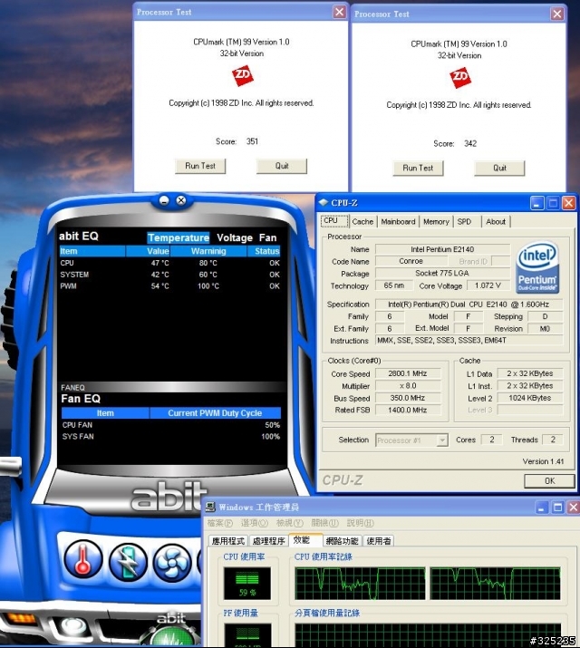This screenshot has width=580, height=648.
Task: Switch to the 應用程式 tab in Task Manager
Action: tap(228, 541)
